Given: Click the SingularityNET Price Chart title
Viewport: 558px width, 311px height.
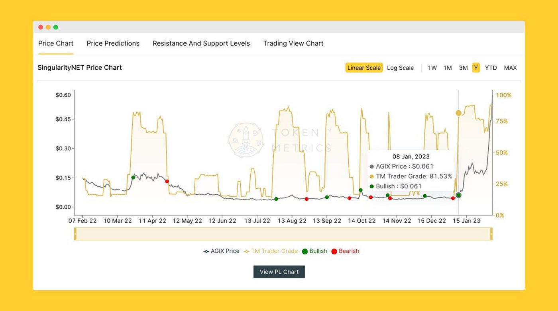Looking at the screenshot, I should pyautogui.click(x=80, y=68).
